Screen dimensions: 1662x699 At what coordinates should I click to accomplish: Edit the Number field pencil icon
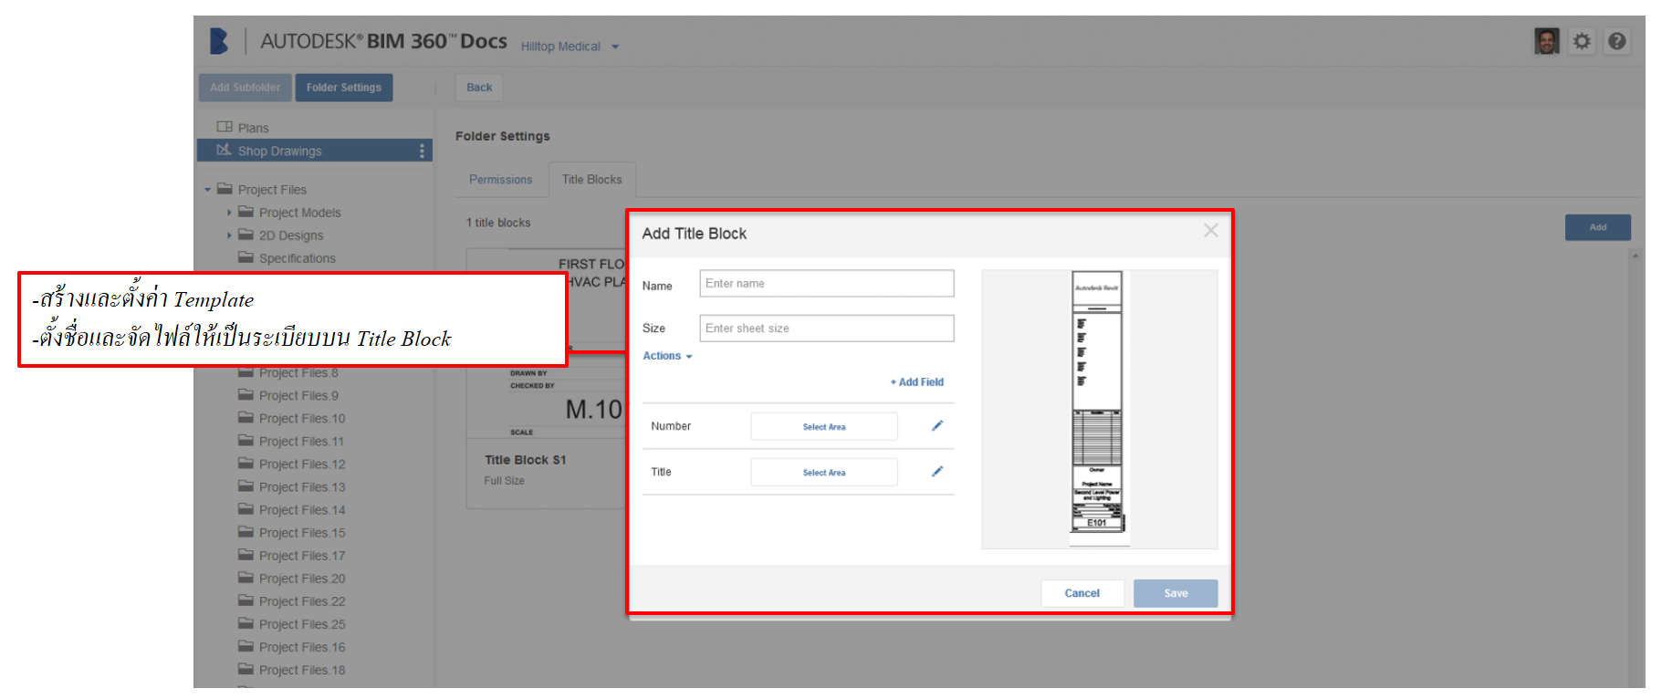(x=936, y=426)
